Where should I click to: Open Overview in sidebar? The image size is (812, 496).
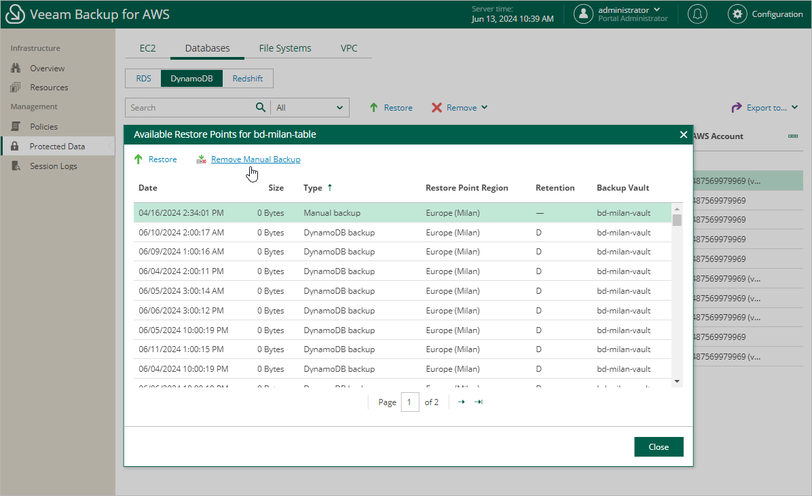click(x=47, y=68)
